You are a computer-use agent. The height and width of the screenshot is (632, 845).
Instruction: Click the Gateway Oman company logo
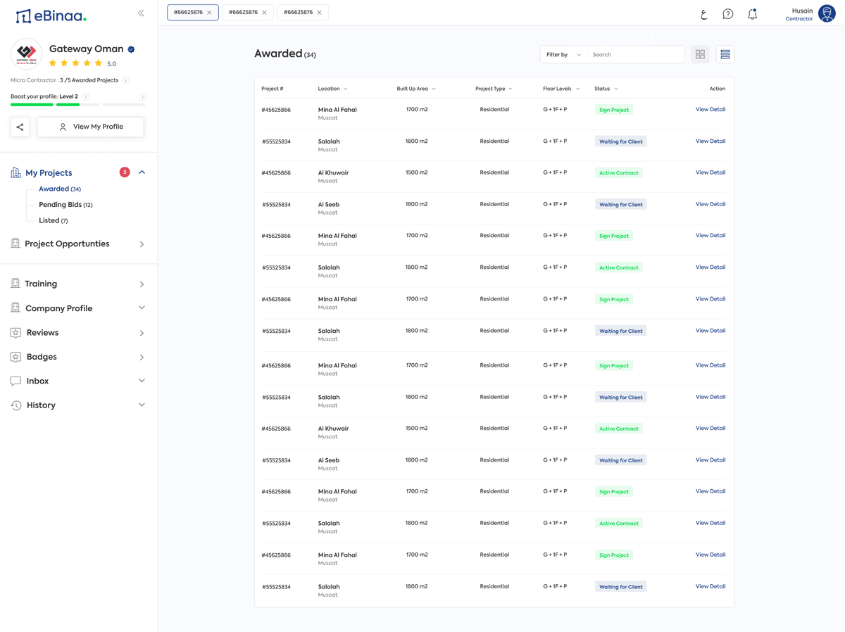(26, 53)
